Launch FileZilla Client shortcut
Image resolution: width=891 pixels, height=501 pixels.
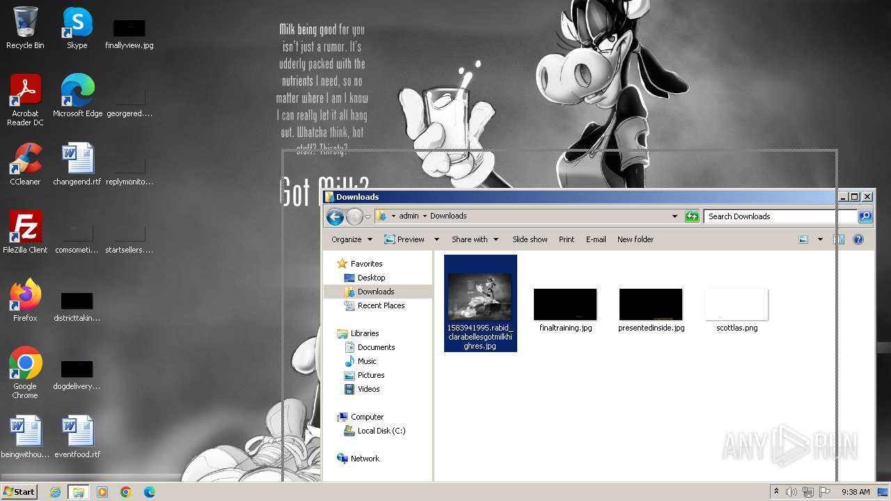pos(25,232)
